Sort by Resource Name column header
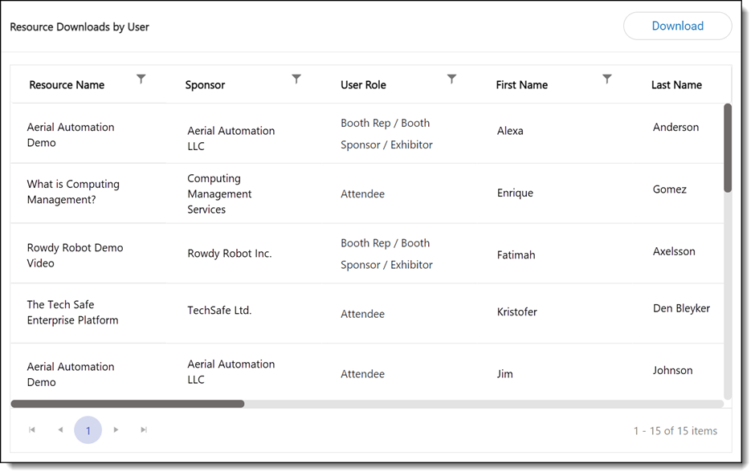 click(67, 85)
